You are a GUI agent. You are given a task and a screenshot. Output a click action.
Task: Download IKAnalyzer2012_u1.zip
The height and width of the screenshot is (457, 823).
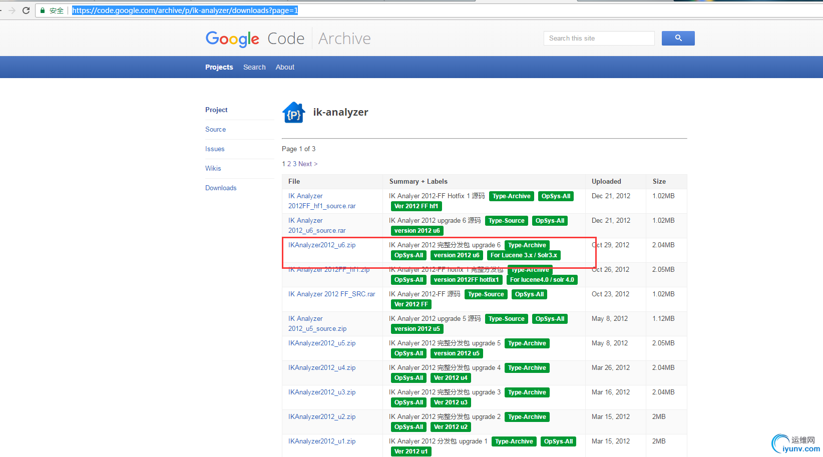[x=322, y=441]
